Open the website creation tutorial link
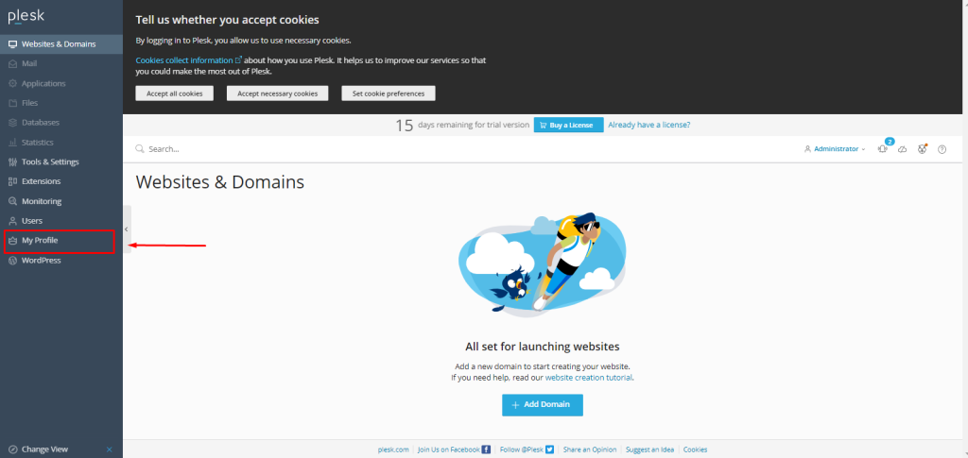Viewport: 968px width, 458px height. 588,377
